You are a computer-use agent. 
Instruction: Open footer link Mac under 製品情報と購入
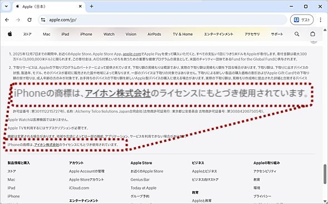pos(11,180)
